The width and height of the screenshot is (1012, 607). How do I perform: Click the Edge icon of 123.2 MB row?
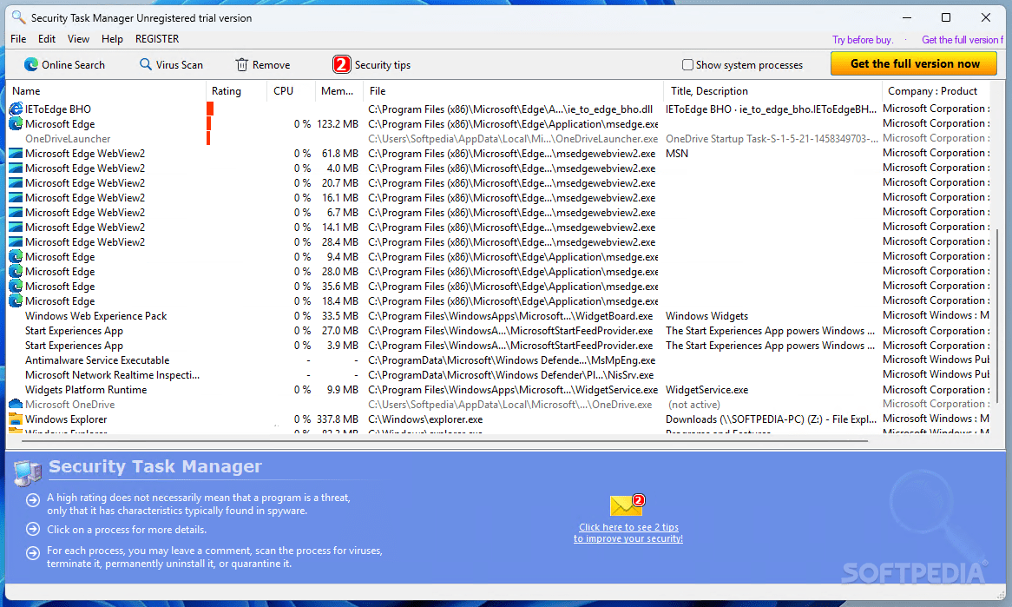(x=16, y=124)
